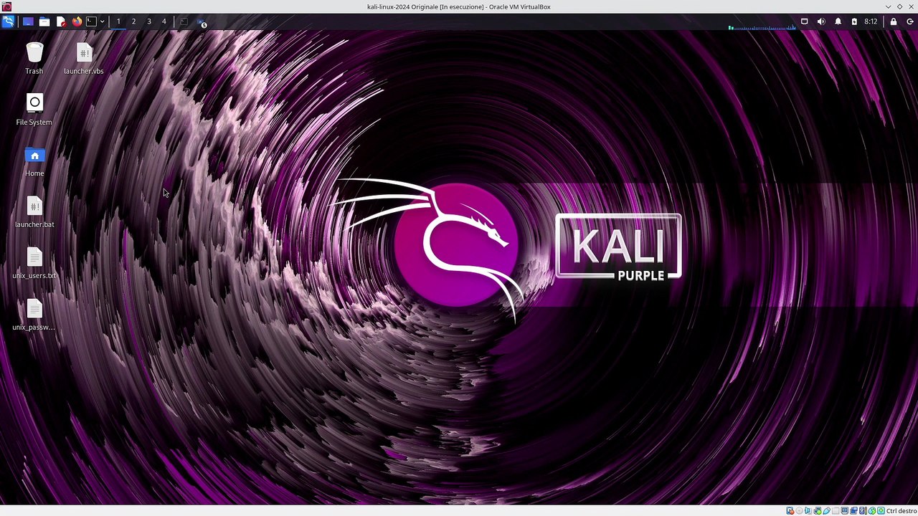Launch Firefox from the top panel

(77, 21)
